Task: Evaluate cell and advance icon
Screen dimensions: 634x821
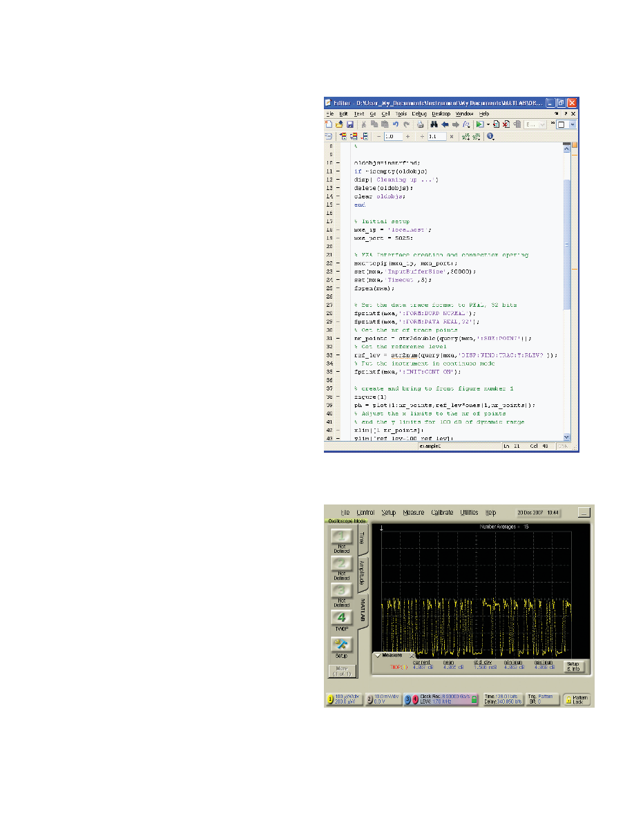Action: (x=354, y=137)
